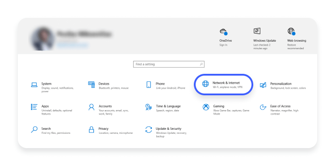Click the OneDrive label
Viewport: 335px width, 166px height.
point(226,40)
